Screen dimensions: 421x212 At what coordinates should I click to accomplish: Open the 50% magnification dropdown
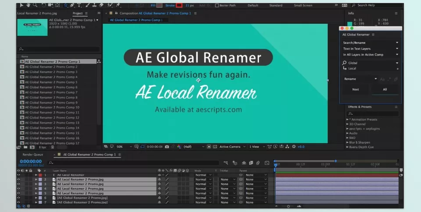124,147
